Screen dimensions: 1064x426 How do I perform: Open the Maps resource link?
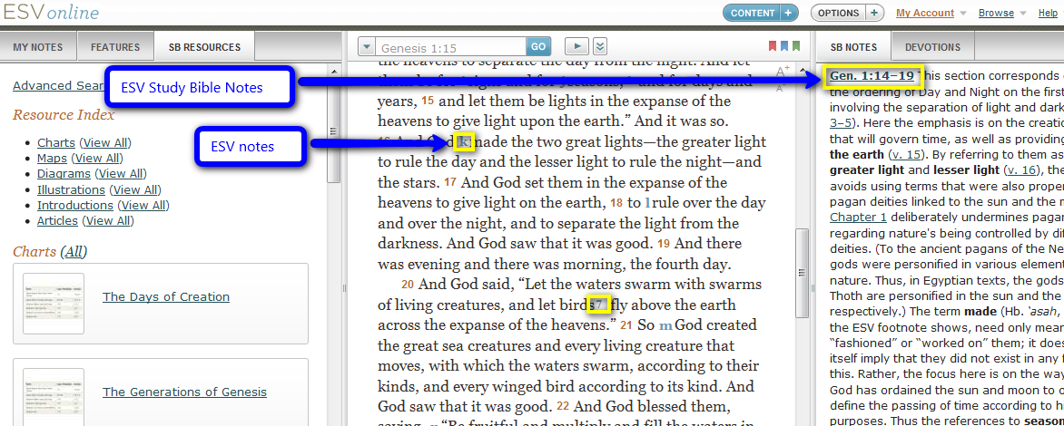(x=52, y=159)
